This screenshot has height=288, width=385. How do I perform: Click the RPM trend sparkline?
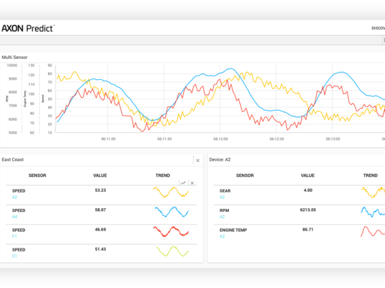click(x=373, y=212)
